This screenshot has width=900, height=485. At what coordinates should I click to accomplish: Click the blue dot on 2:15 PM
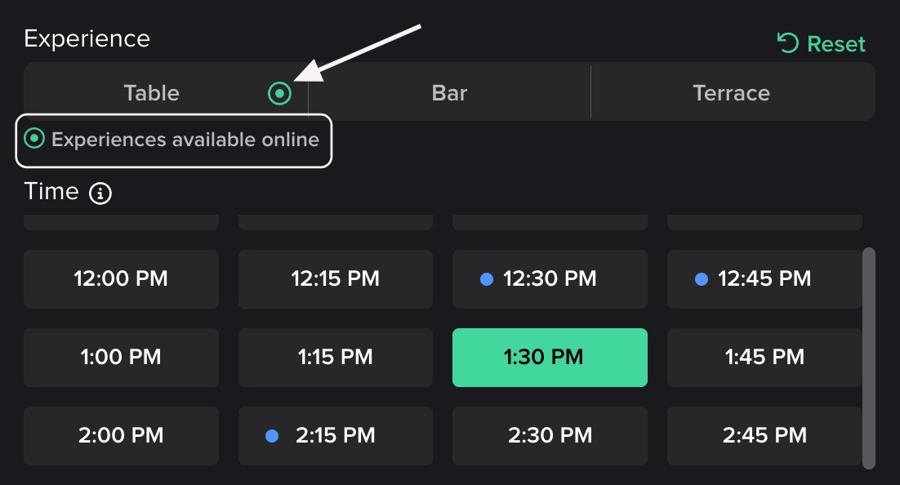pos(272,436)
